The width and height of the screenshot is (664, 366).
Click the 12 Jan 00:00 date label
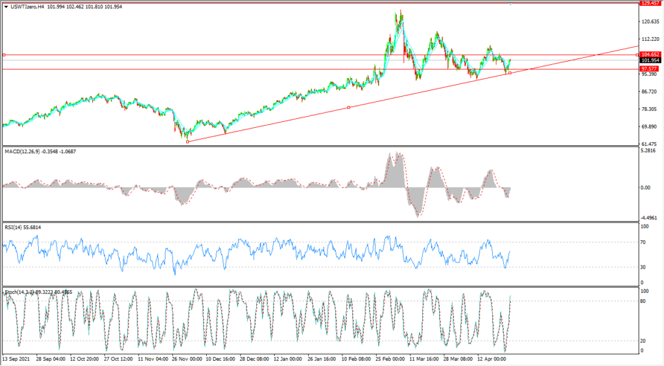(288, 359)
